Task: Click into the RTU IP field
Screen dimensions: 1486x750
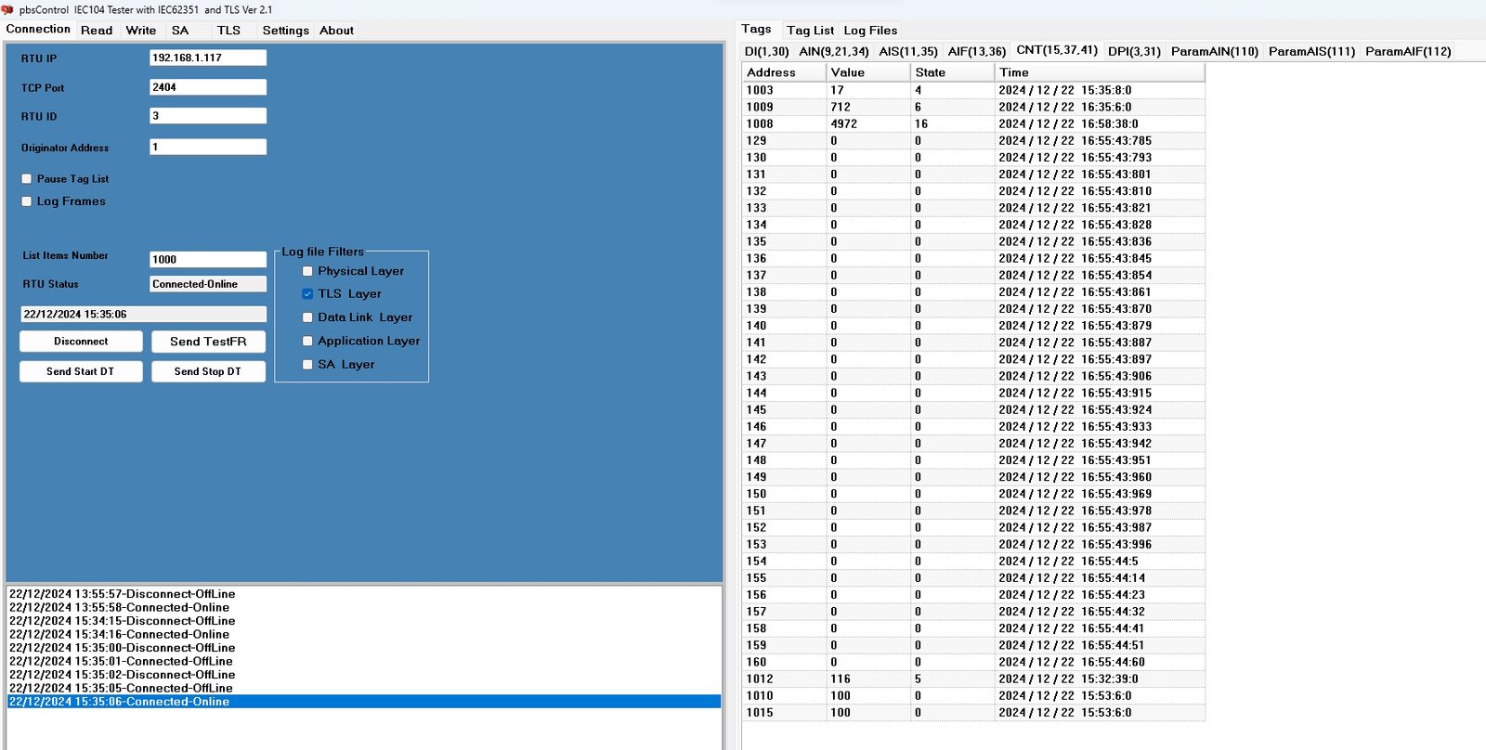Action: coord(207,58)
